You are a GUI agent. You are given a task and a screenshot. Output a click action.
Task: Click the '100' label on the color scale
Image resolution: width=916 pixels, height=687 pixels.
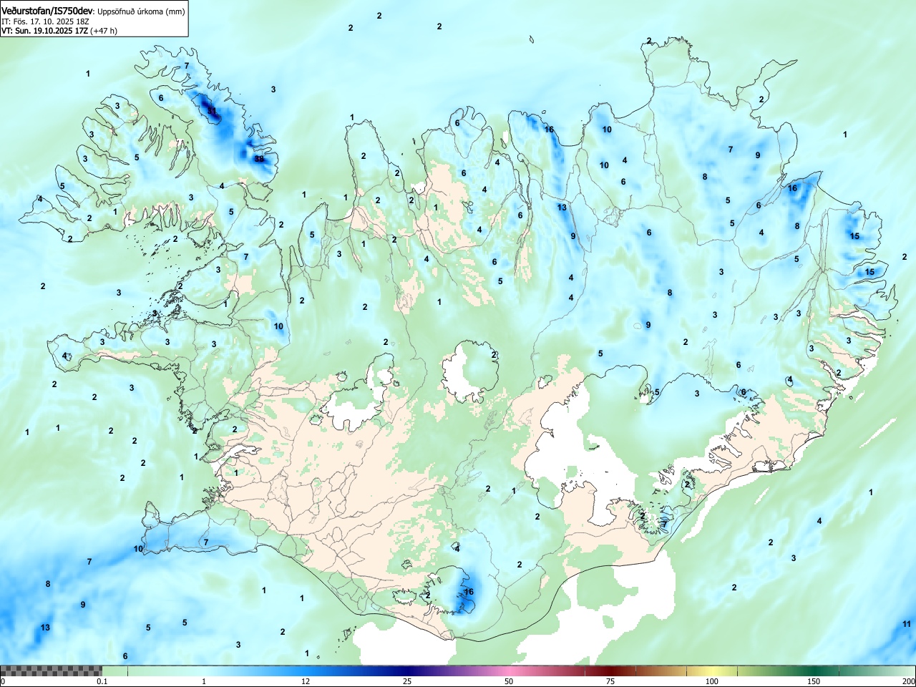(712, 681)
